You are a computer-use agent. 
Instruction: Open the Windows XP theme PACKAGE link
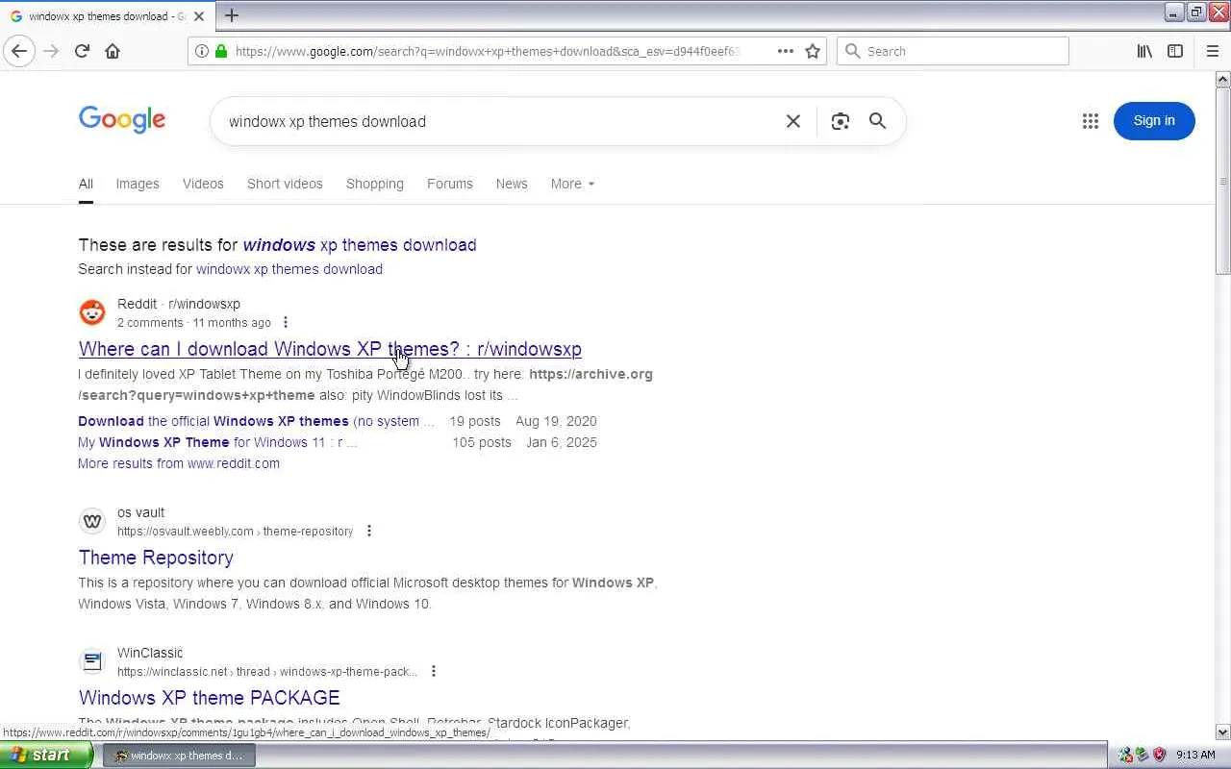tap(210, 698)
